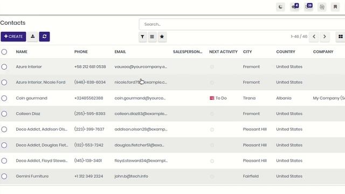Sort by the NAME column header
This screenshot has width=345, height=194.
22,52
